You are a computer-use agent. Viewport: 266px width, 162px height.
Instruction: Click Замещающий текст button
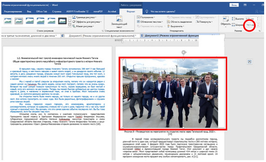pos(119,22)
